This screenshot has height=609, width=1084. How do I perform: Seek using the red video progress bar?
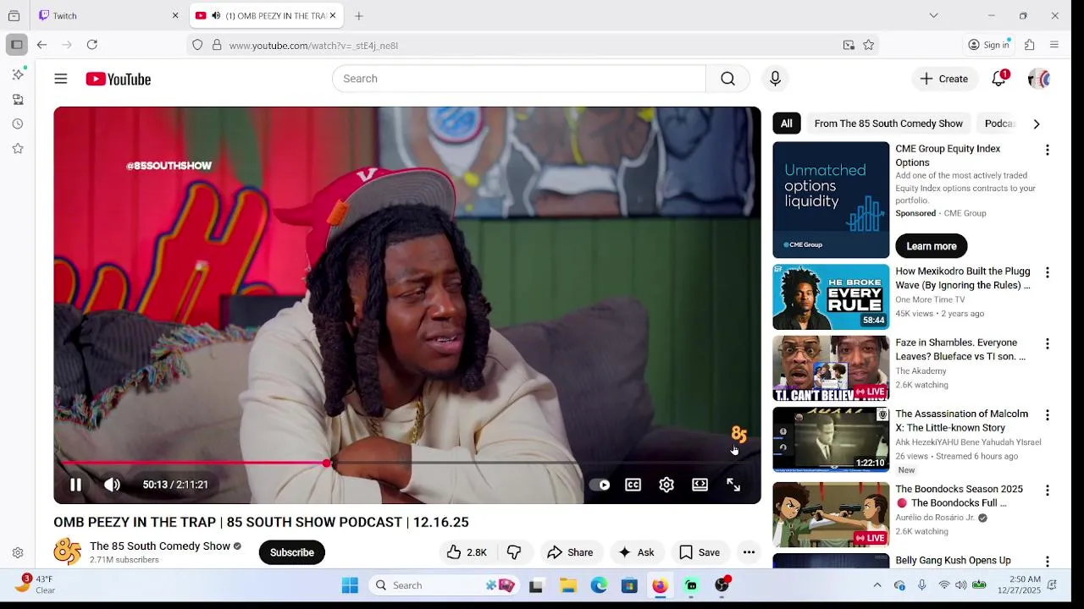click(x=406, y=463)
